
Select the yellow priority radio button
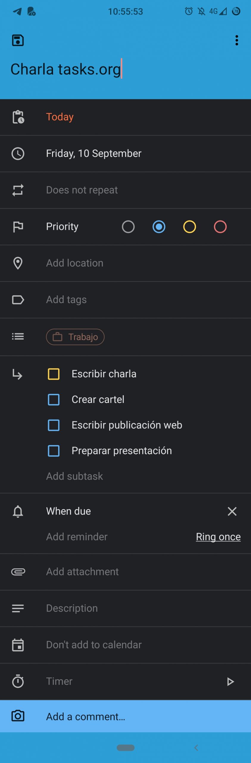coord(189,227)
